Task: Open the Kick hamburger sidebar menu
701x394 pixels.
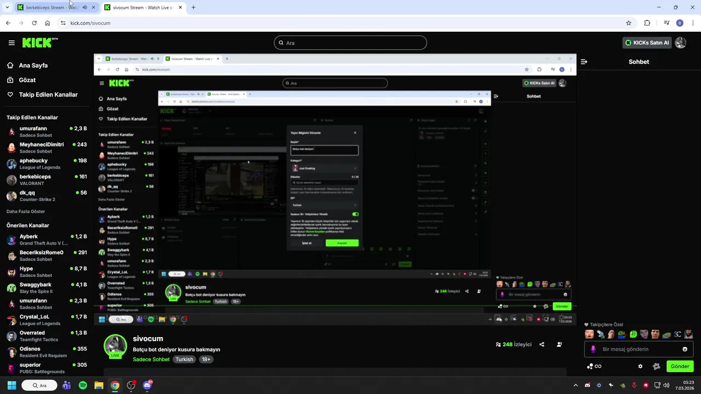Action: [x=12, y=43]
